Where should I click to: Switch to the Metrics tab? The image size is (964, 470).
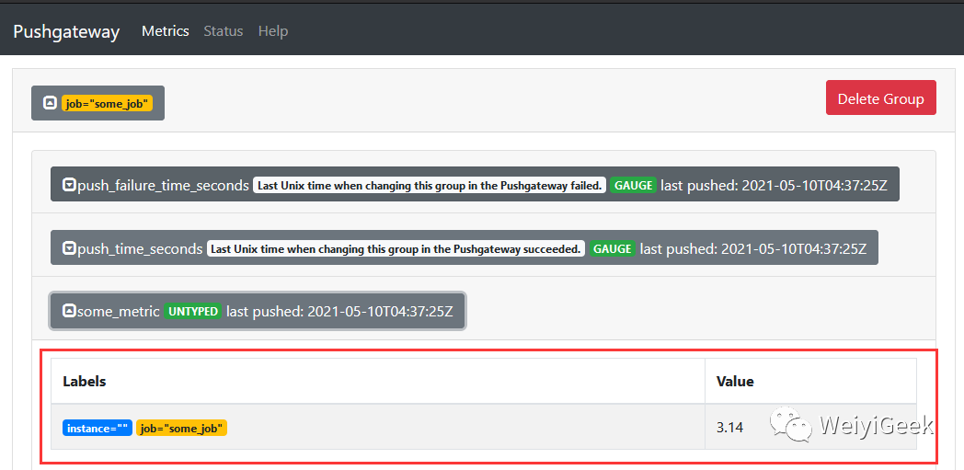point(166,30)
